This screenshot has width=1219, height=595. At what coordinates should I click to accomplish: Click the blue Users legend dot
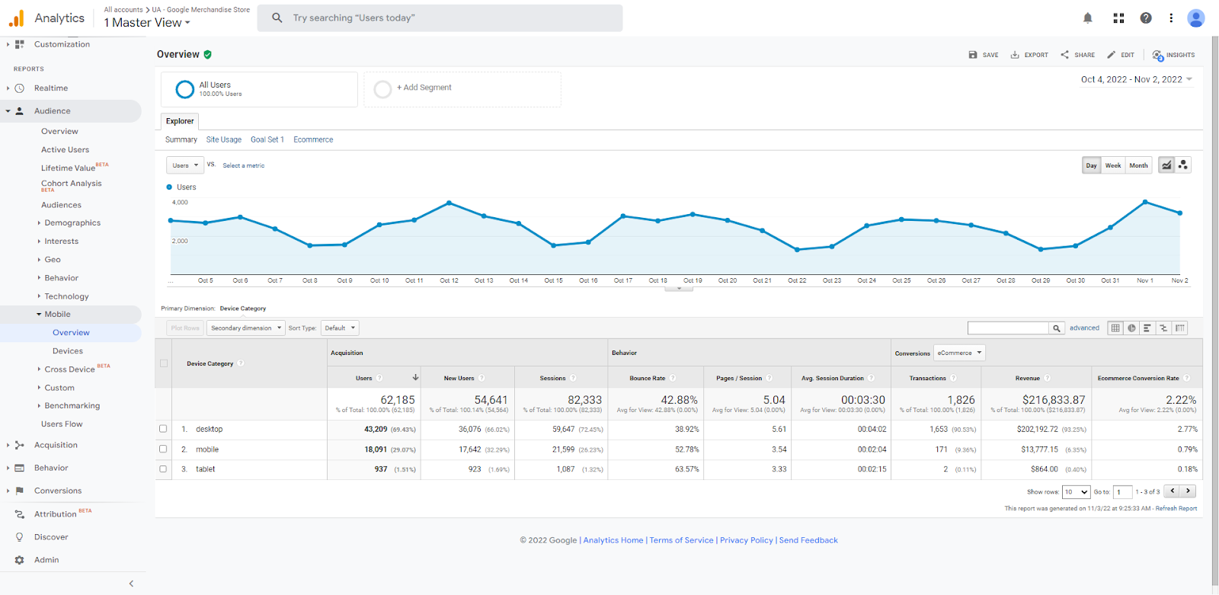click(x=169, y=187)
